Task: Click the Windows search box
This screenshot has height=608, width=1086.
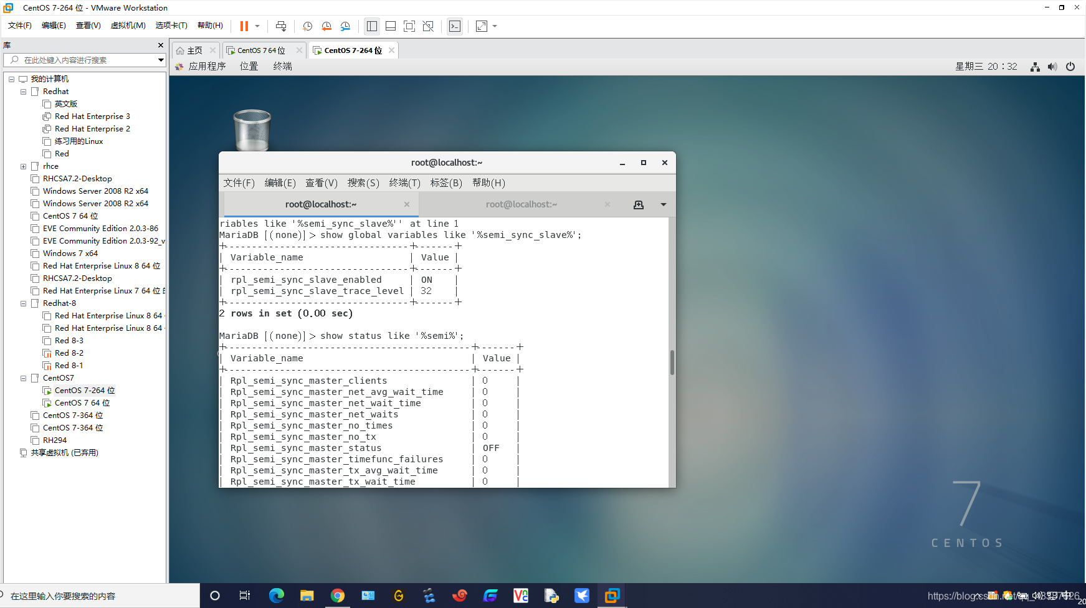Action: tap(100, 596)
